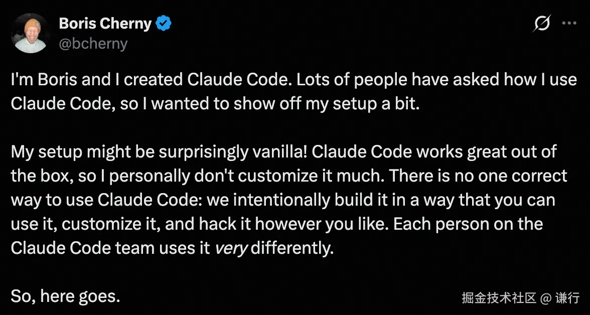Click the 掘金技术社区 watermark text
The height and width of the screenshot is (315, 590).
click(499, 297)
